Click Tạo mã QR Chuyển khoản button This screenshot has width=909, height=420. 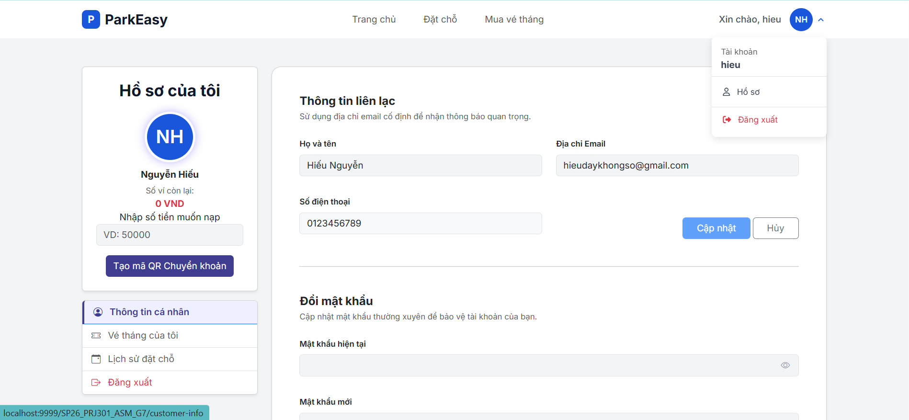tap(170, 266)
